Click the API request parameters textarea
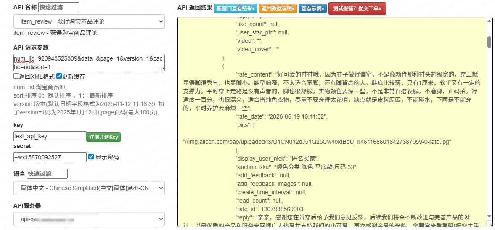Viewport: 495px width, 230px height. [x=89, y=63]
